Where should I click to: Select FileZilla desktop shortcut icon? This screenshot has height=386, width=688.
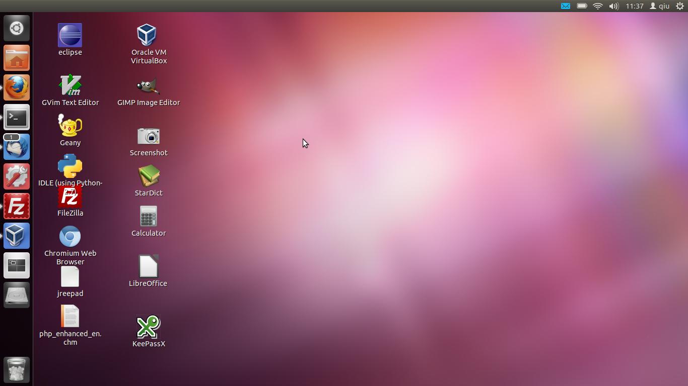(70, 197)
